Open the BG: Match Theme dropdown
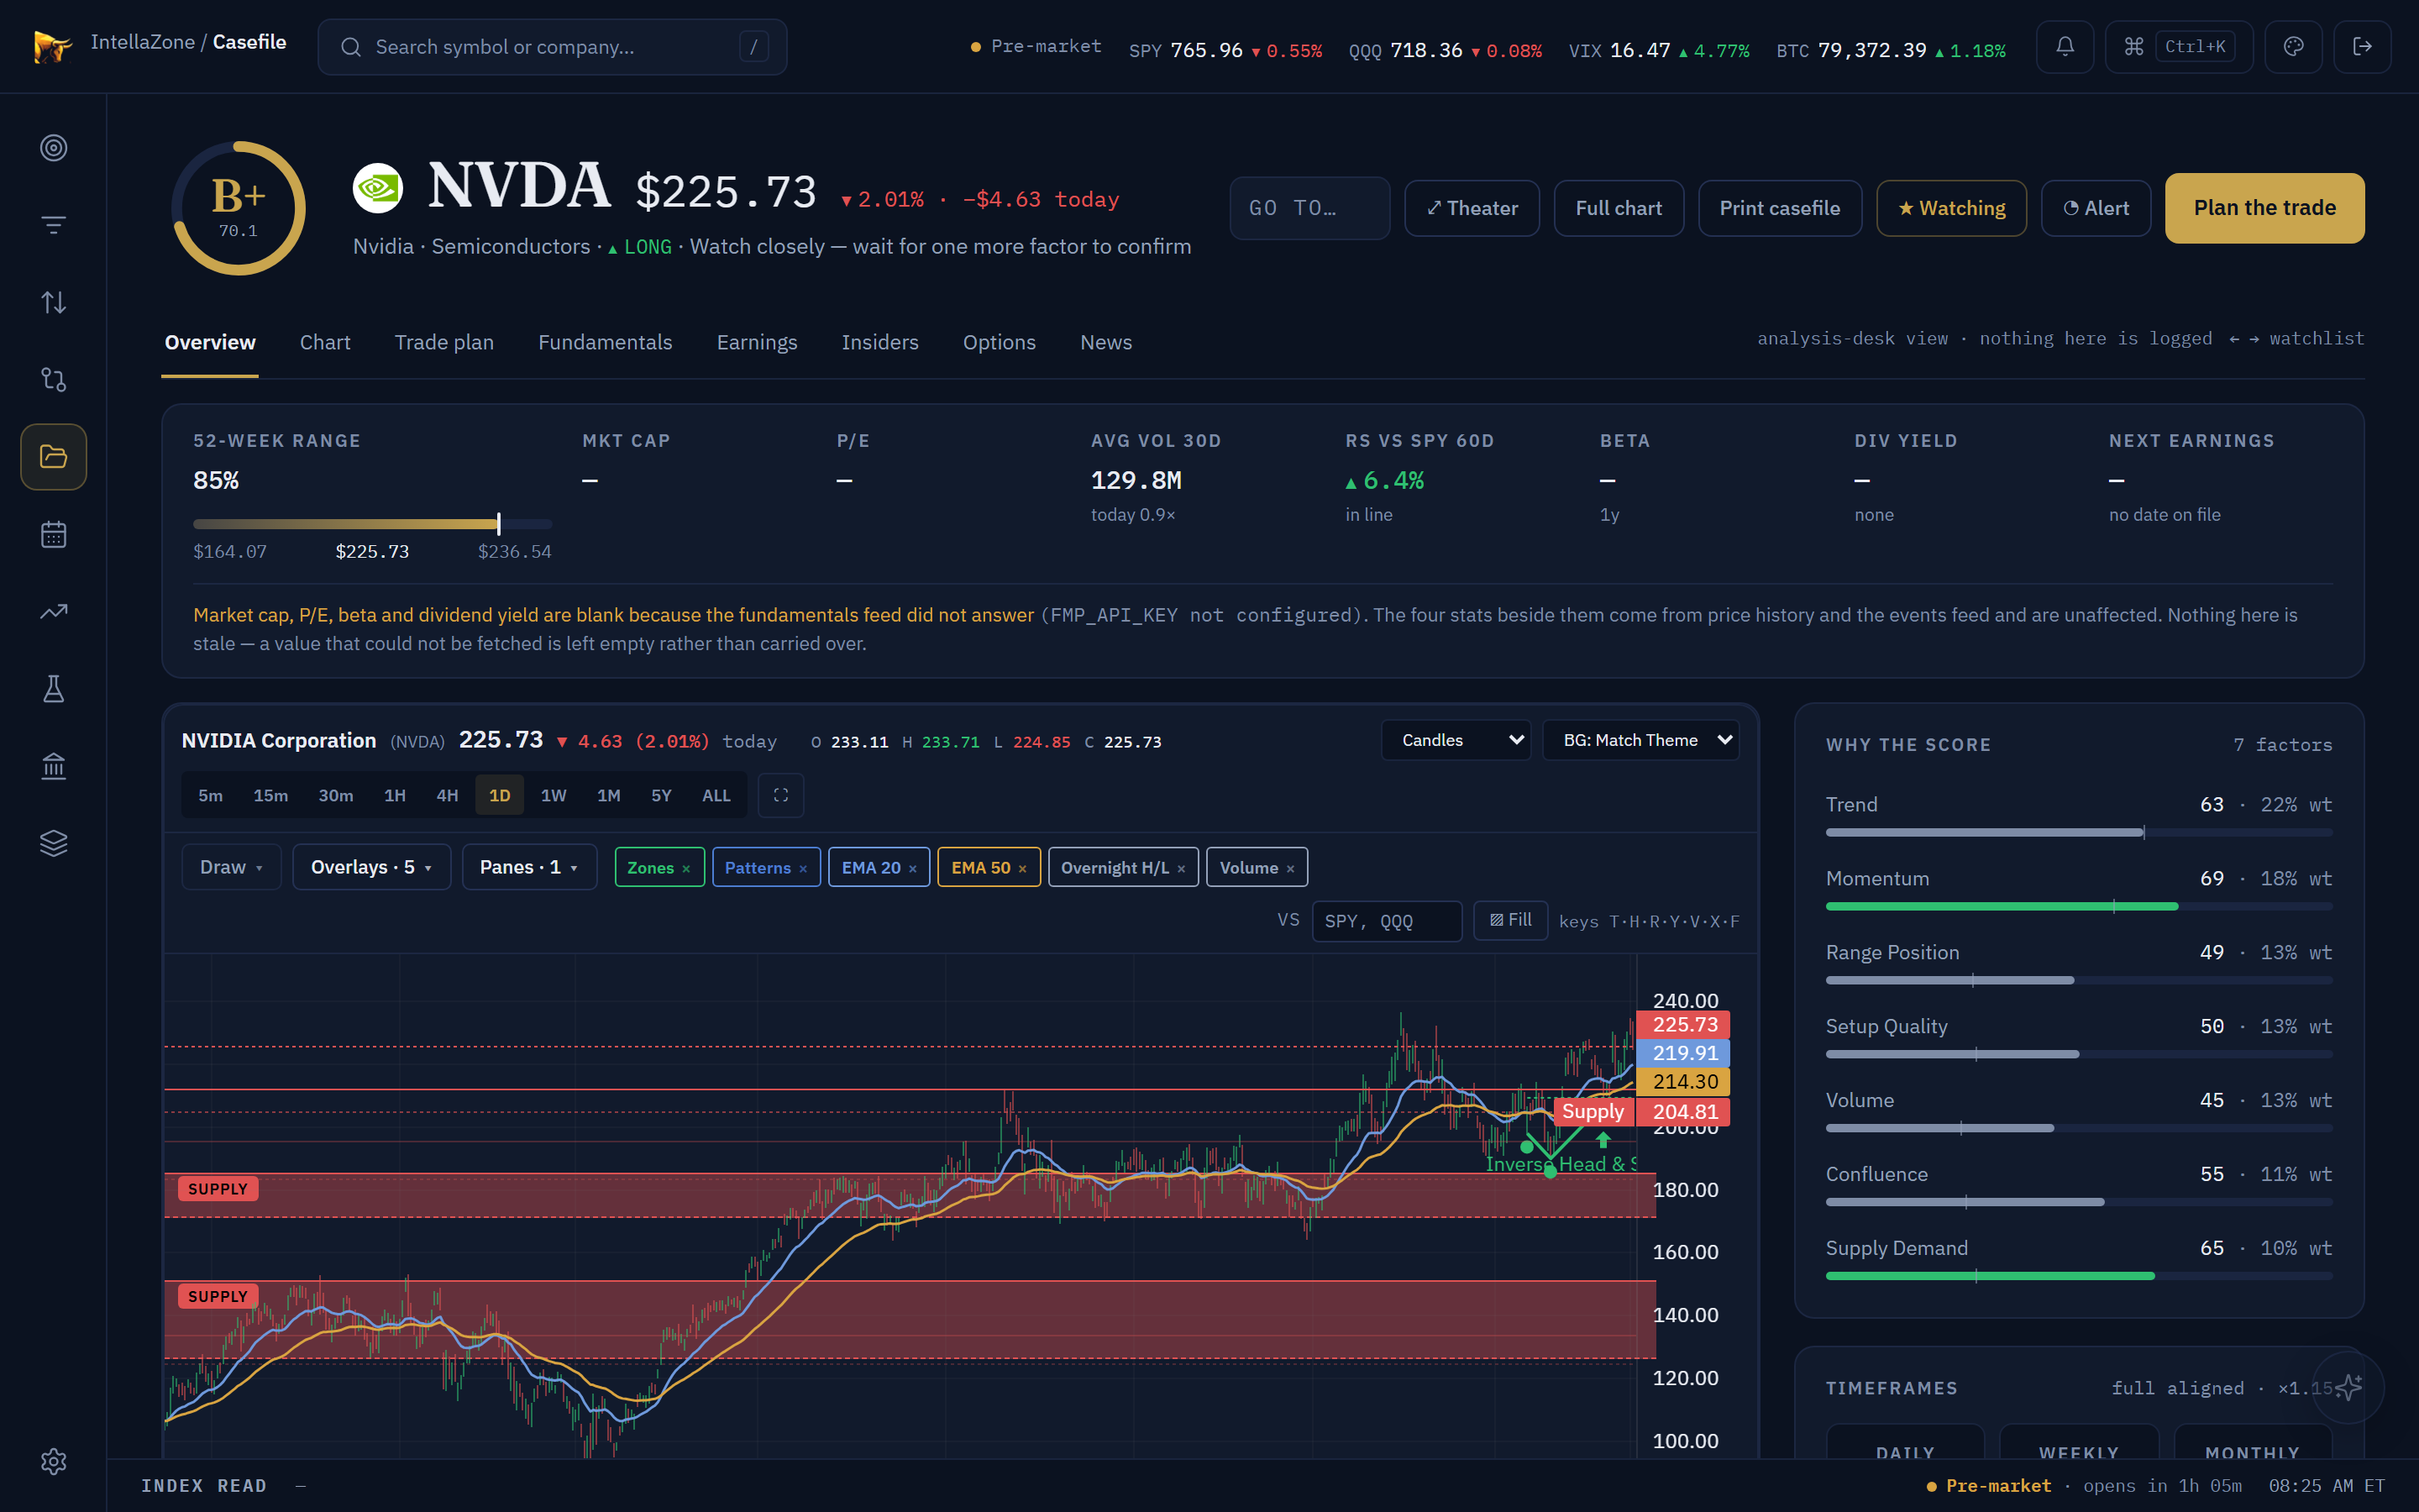The image size is (2419, 1512). 1640,740
